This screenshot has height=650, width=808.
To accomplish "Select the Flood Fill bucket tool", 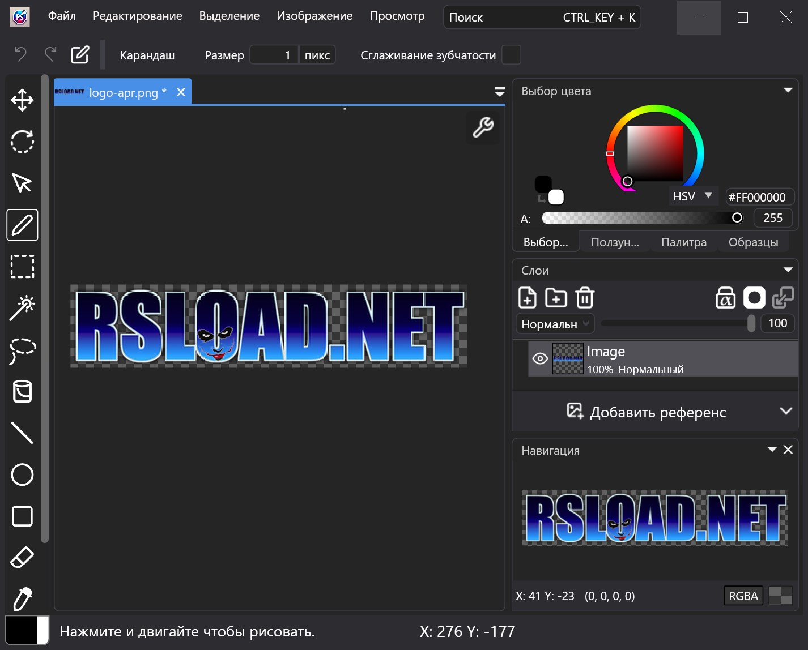I will [22, 391].
